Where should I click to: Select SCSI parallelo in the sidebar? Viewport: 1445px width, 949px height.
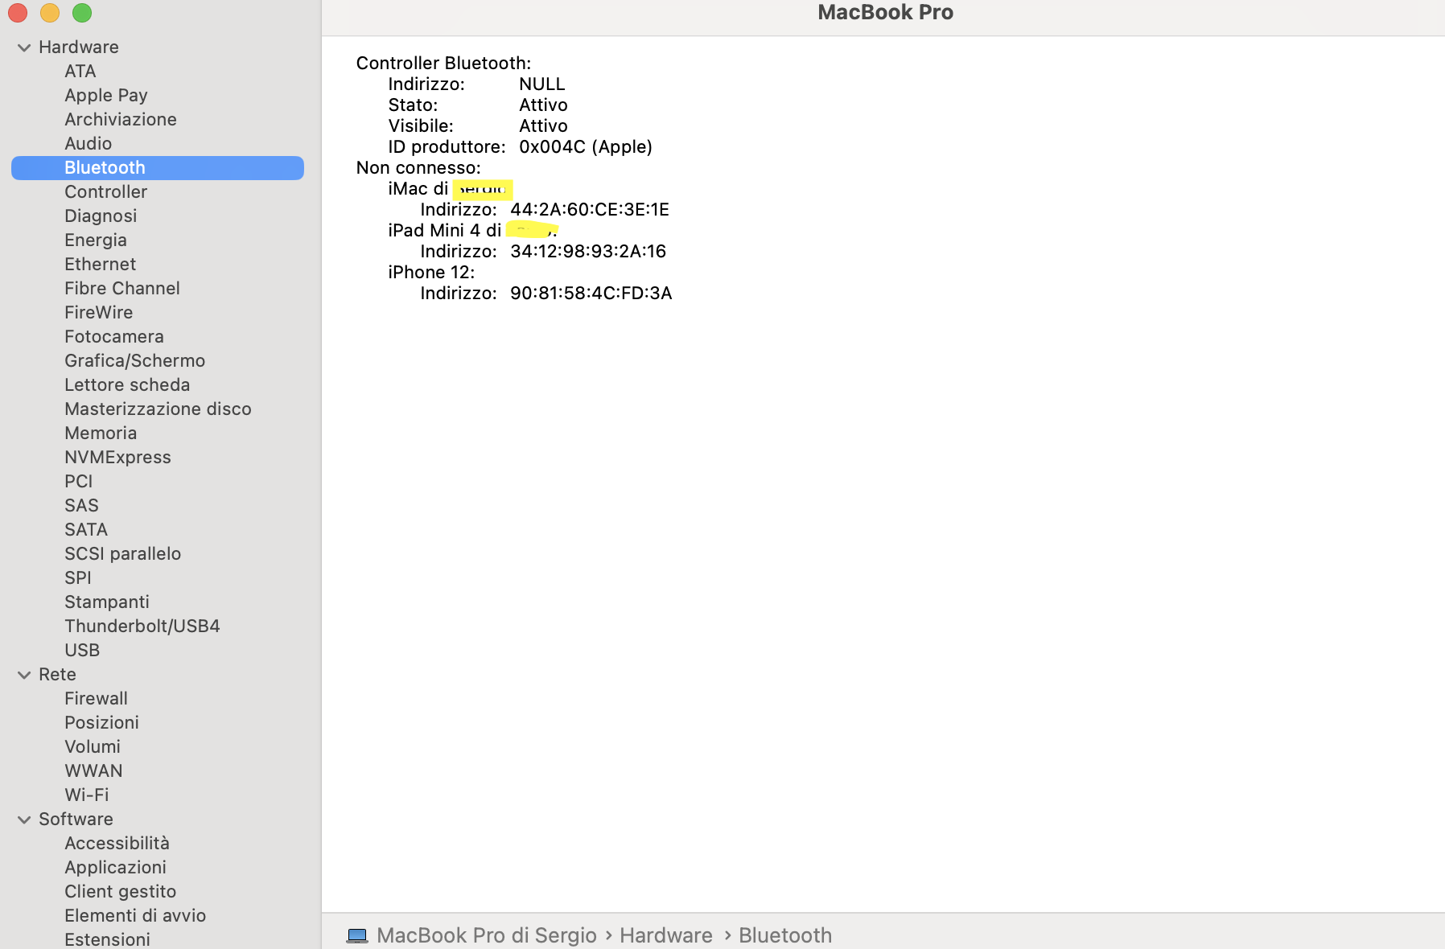pos(123,554)
